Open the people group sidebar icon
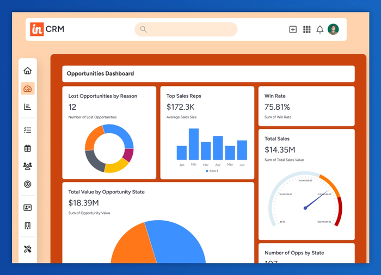 click(27, 166)
